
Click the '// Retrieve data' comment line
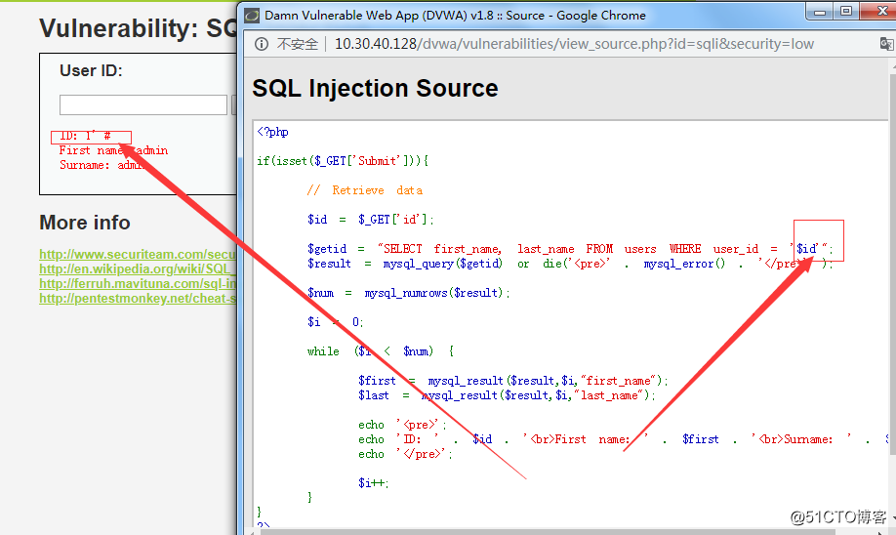(x=365, y=190)
